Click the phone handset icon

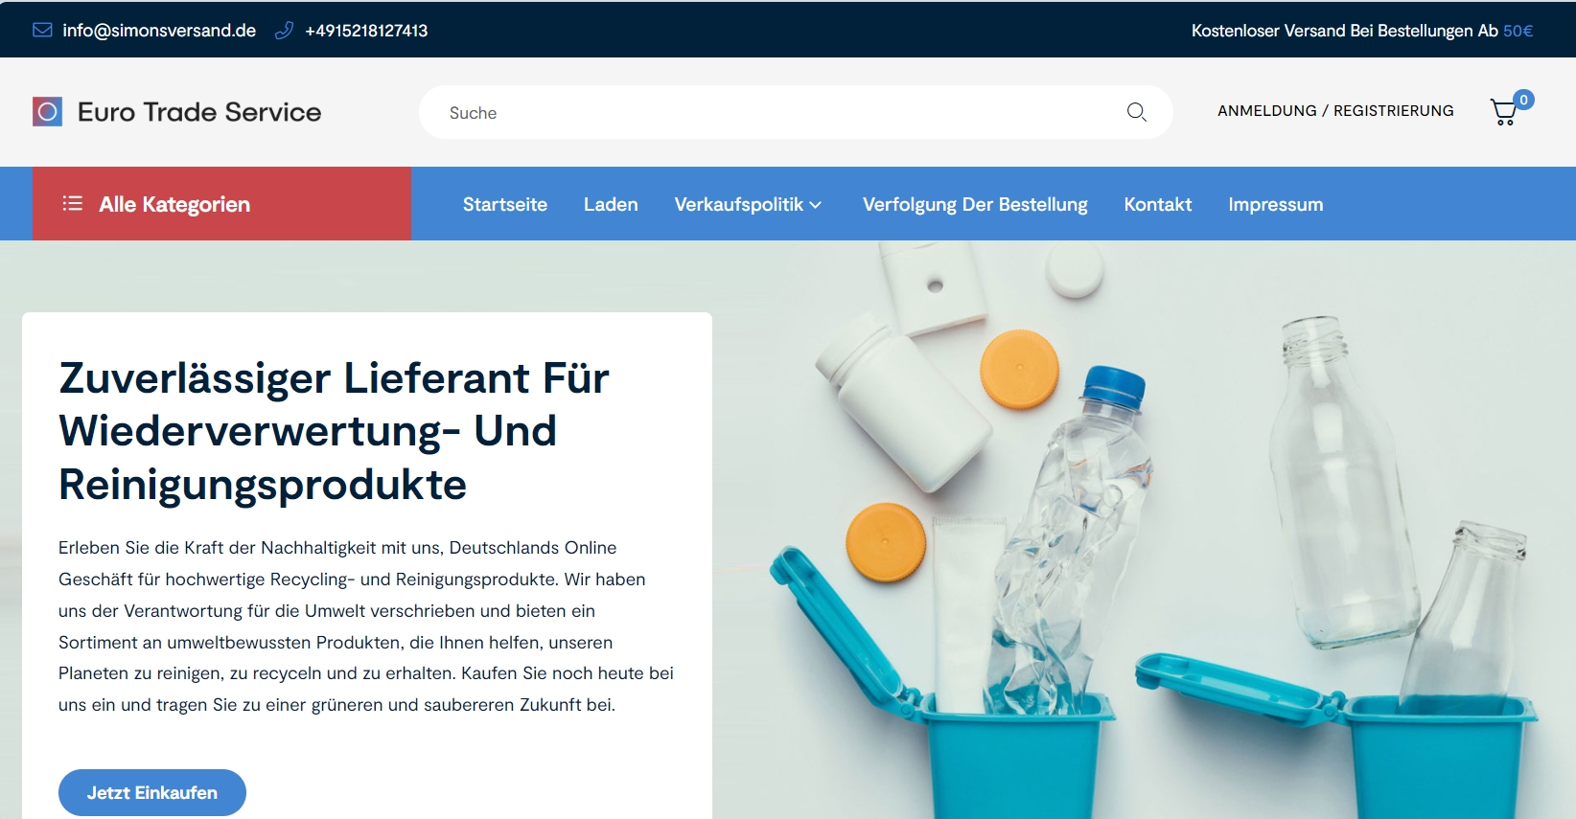tap(284, 30)
